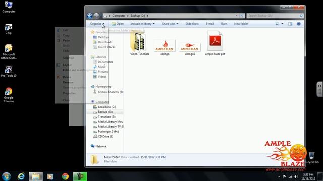323x181 pixels.
Task: Select the Video Tutorials folder
Action: (x=139, y=44)
